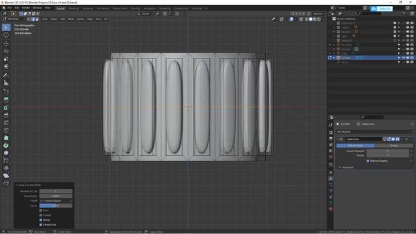Select the Poly Build tool

(6, 138)
